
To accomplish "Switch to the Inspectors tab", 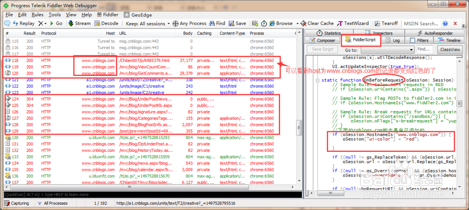I will click(378, 33).
